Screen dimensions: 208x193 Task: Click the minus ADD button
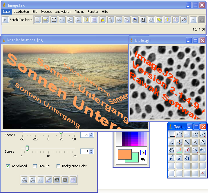click(x=32, y=180)
